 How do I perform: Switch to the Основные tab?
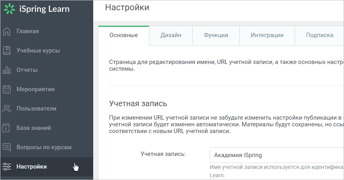click(x=124, y=35)
